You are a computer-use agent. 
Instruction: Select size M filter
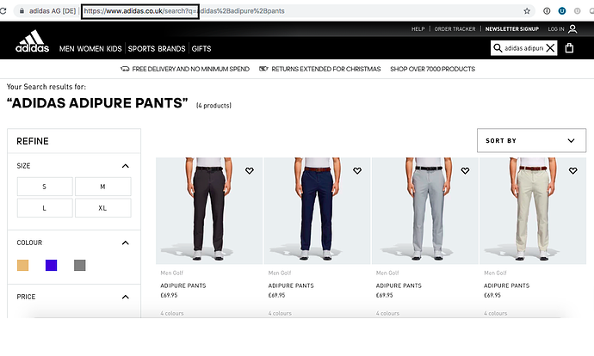[x=102, y=187]
